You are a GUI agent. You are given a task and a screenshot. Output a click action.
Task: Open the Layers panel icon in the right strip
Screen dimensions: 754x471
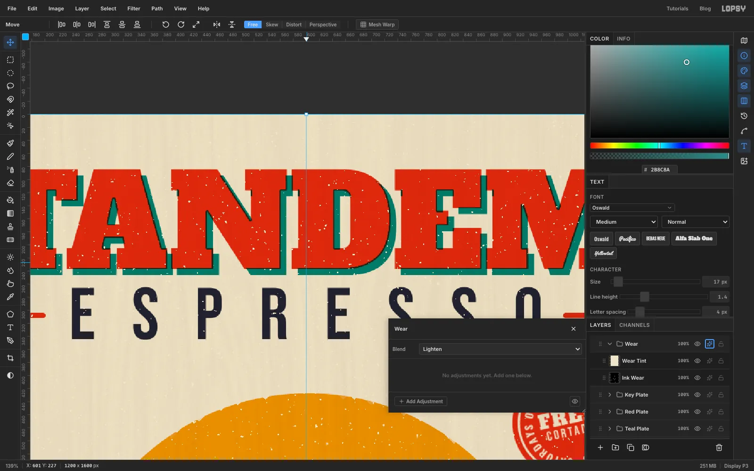[x=744, y=86]
